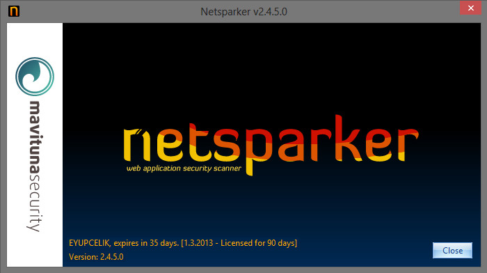Image resolution: width=487 pixels, height=273 pixels.
Task: Click the license text 'EYUPCELIK, expires in 35 days'
Action: click(124, 243)
